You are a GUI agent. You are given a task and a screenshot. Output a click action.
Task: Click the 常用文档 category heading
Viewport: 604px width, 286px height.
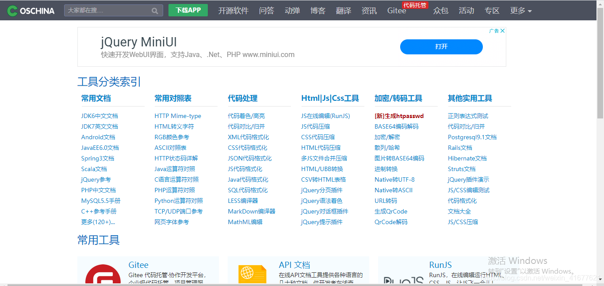tap(96, 98)
